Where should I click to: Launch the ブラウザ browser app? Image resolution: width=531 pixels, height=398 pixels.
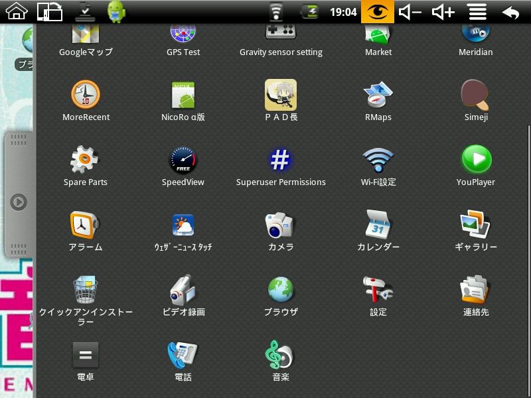click(281, 296)
